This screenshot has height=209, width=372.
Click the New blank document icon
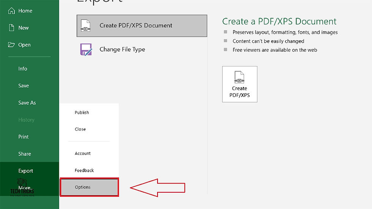11,28
